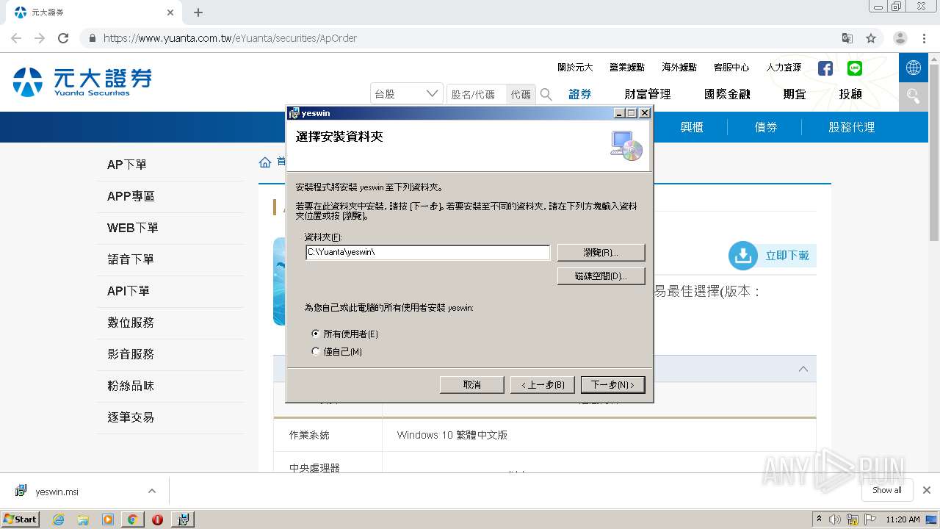
Task: Click the folder path input field
Action: tap(427, 253)
